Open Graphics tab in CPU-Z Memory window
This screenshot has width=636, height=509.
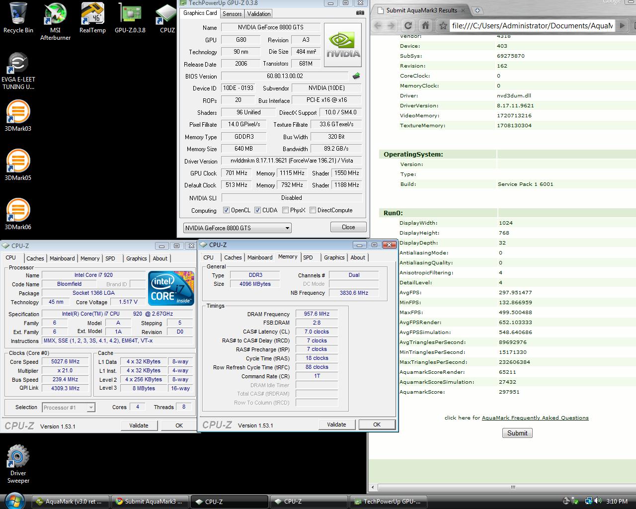334,257
